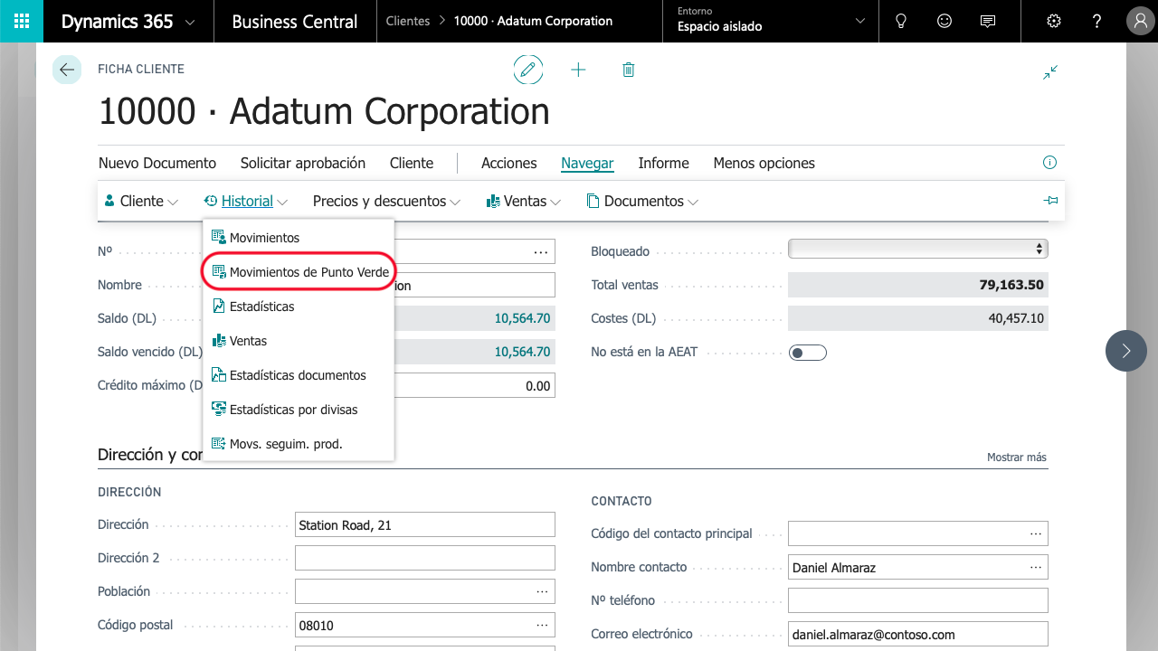Screen dimensions: 1158x651
Task: Click the information circle icon
Action: tap(1050, 163)
